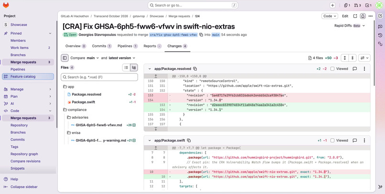Viewport: 385px width, 194px height.
Task: Click the Edit button
Action: click(345, 16)
